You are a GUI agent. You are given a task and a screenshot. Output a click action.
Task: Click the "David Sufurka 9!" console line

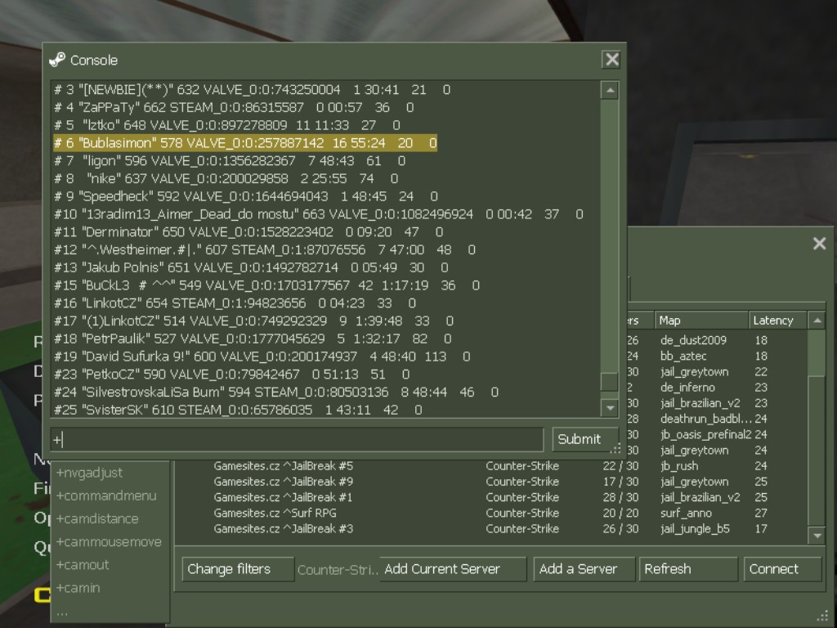point(262,357)
